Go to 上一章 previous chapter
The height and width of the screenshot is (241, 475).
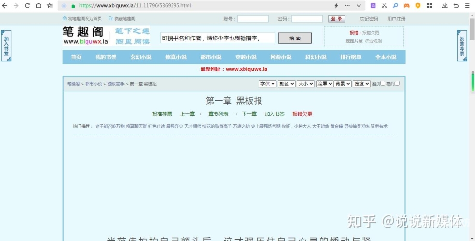187,114
